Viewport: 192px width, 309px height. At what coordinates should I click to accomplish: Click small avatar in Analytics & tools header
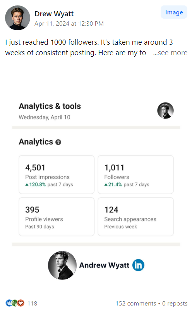[x=165, y=111]
